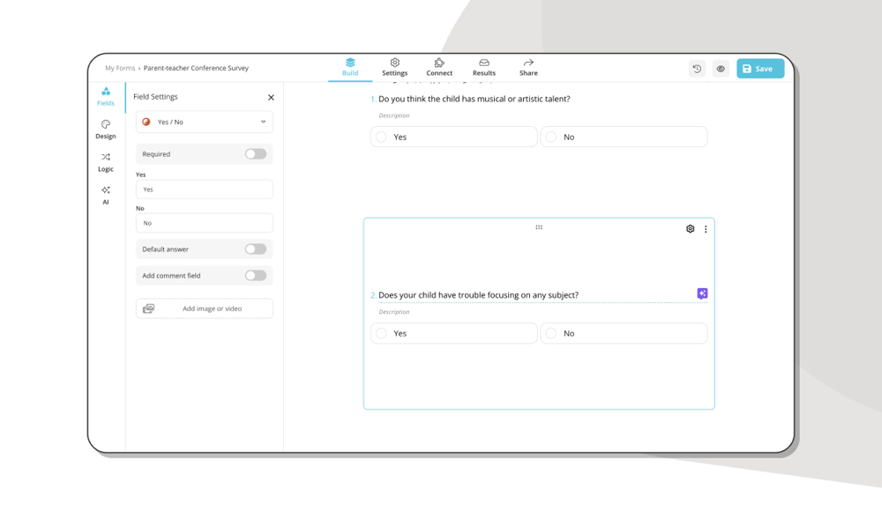Image resolution: width=882 pixels, height=505 pixels.
Task: Click the Add image or video button
Action: click(205, 308)
